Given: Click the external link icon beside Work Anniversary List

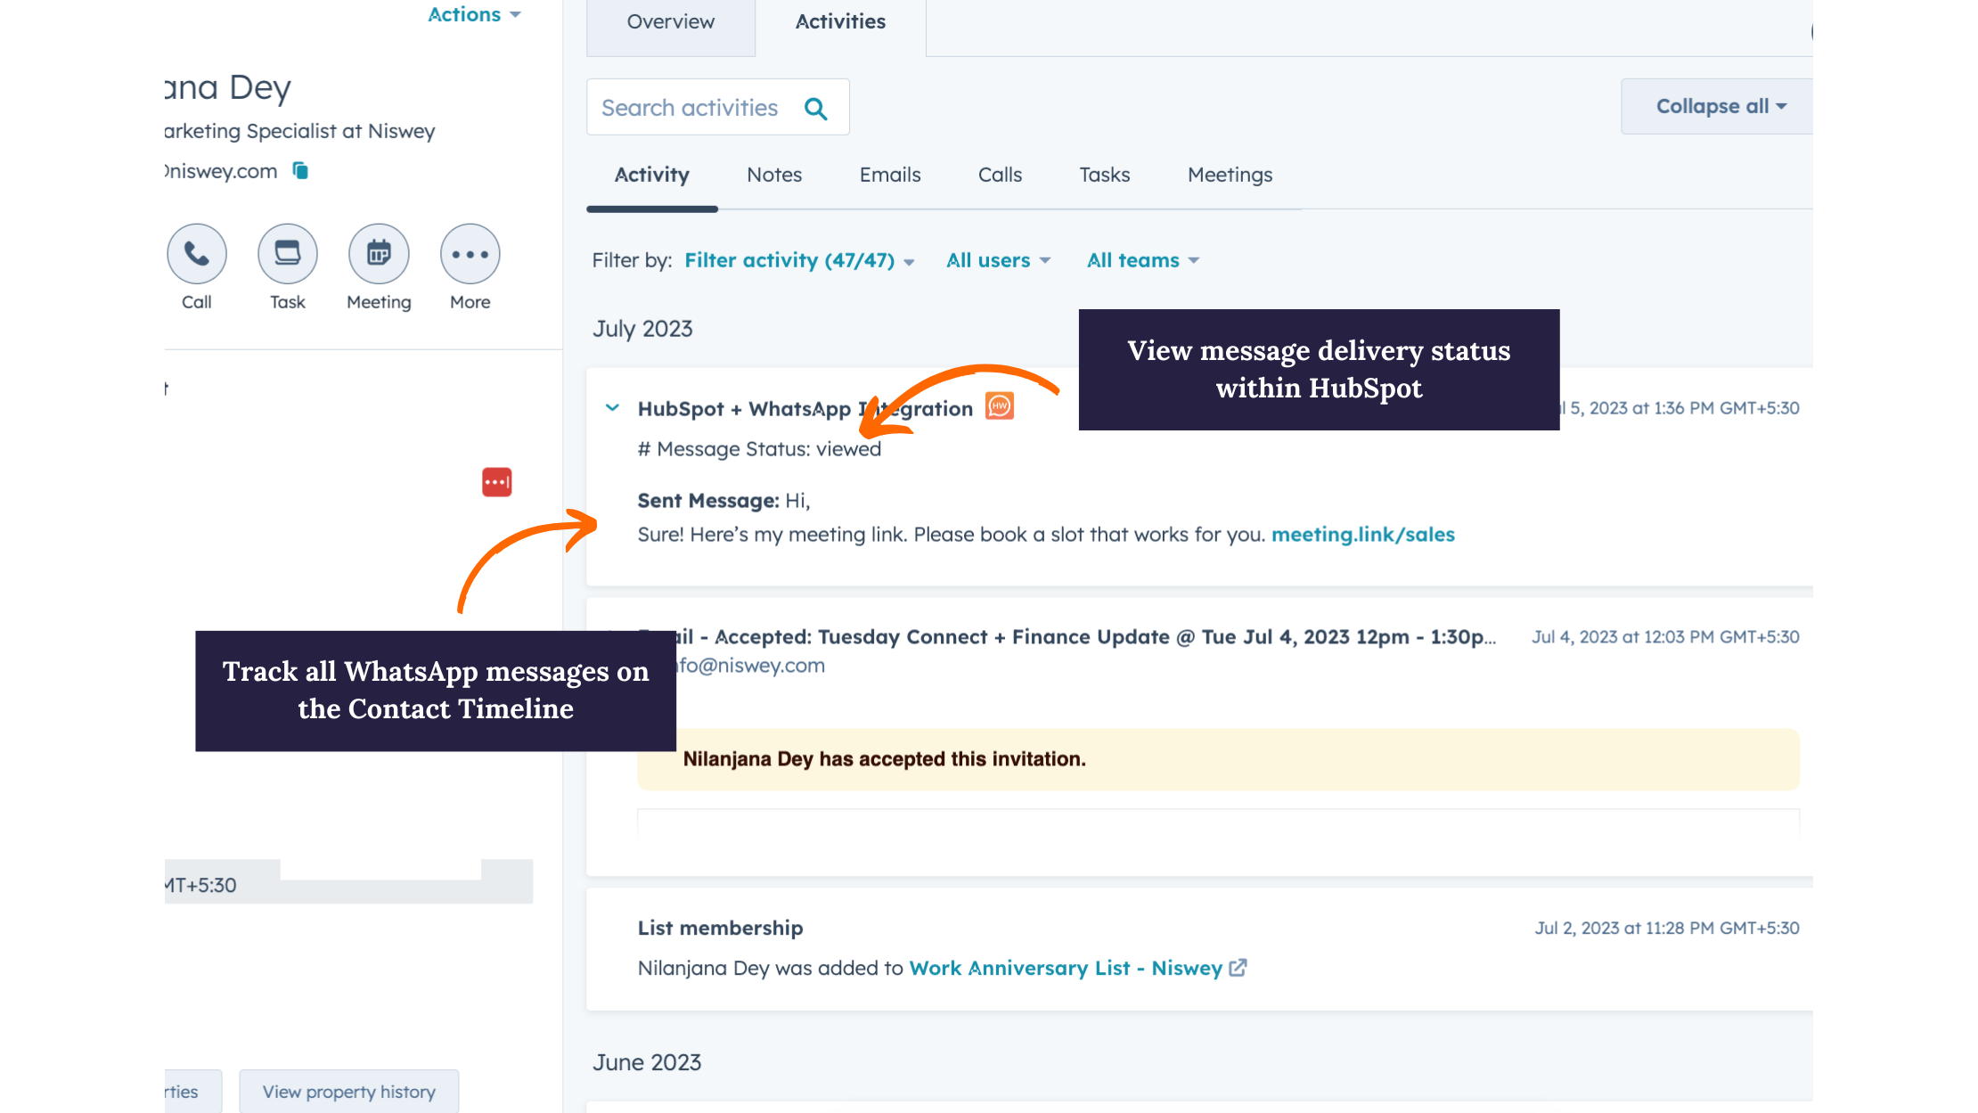Looking at the screenshot, I should pyautogui.click(x=1238, y=968).
